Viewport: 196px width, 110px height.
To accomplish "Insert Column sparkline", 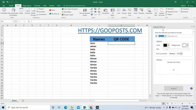I will pyautogui.click(x=124, y=11).
